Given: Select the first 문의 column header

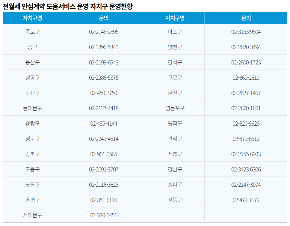Looking at the screenshot, I should [x=103, y=18].
